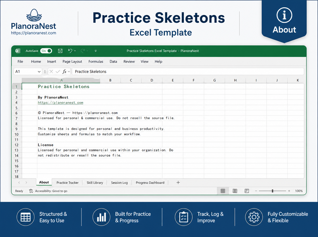Select row 1 header

16,87
